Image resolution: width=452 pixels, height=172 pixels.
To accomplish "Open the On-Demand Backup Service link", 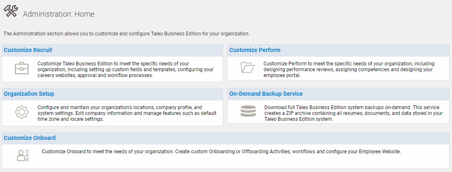I will click(266, 94).
